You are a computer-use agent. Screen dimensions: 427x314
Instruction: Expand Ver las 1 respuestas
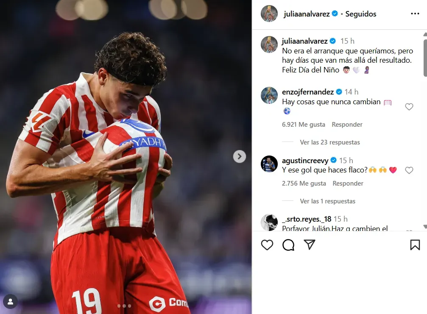328,201
